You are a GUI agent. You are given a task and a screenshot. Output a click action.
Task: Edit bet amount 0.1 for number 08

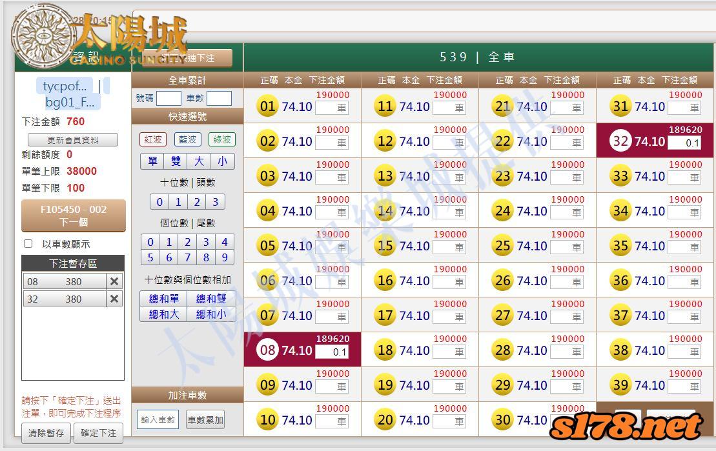(x=331, y=352)
